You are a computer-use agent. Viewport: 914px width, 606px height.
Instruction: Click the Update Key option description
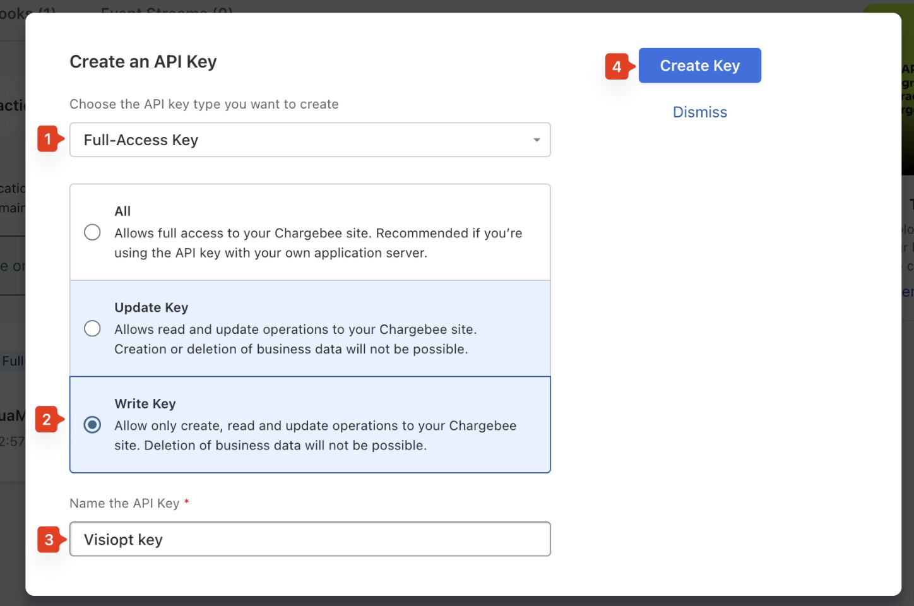pos(295,339)
